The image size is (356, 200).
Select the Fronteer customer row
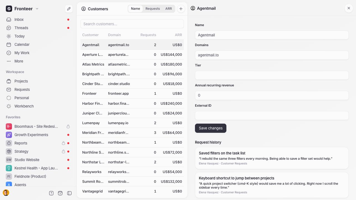pos(132,93)
